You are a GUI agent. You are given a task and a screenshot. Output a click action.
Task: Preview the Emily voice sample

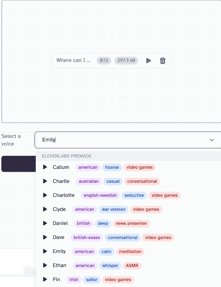(x=45, y=251)
